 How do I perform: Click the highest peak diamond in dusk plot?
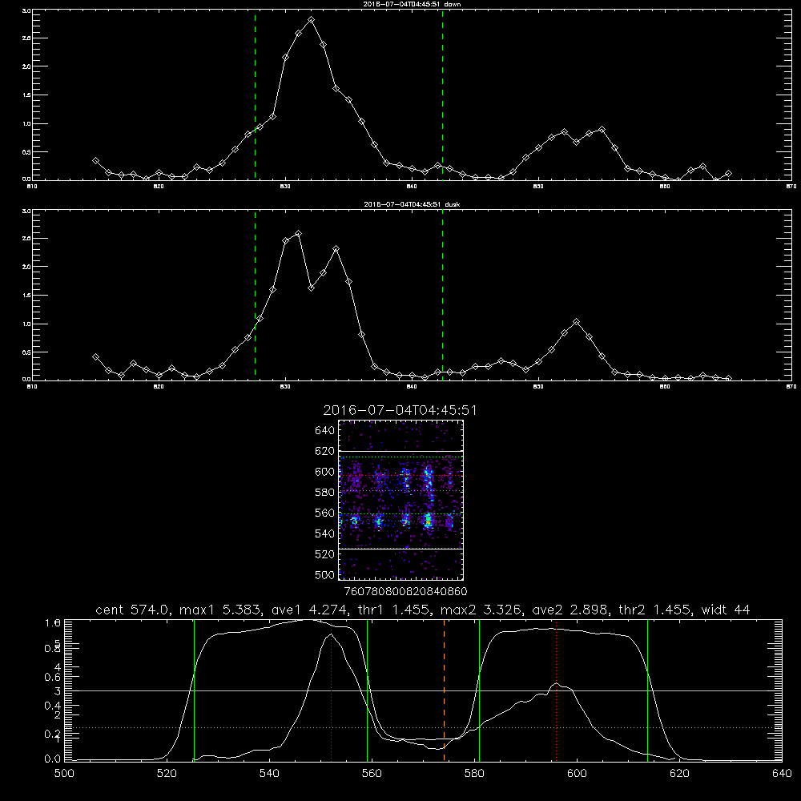(298, 233)
